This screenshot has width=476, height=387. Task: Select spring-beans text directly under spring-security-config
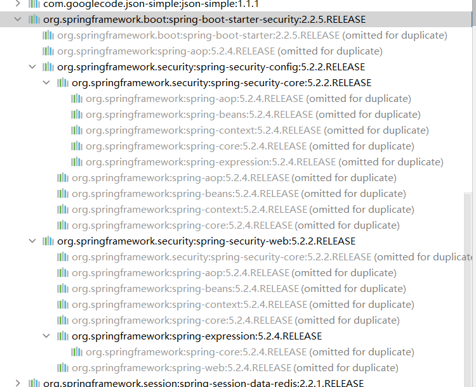click(x=239, y=194)
